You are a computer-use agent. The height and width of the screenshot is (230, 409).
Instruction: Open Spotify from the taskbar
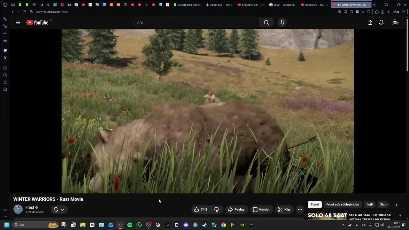[130, 225]
